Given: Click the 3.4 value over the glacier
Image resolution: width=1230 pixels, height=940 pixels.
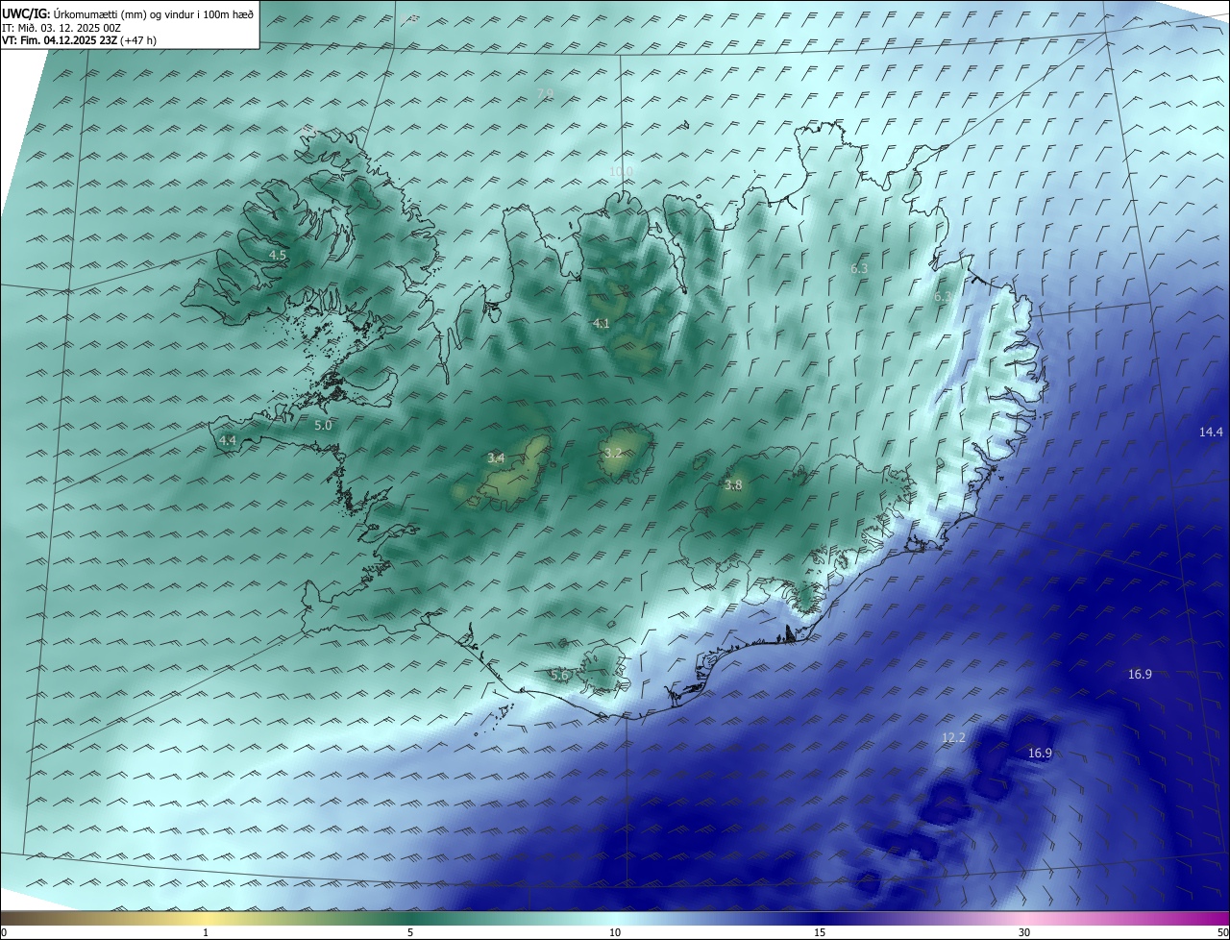Looking at the screenshot, I should click(496, 458).
